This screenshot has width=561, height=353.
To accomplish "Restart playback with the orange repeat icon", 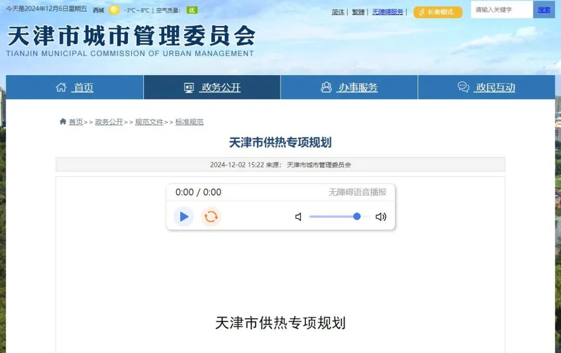I will point(211,216).
